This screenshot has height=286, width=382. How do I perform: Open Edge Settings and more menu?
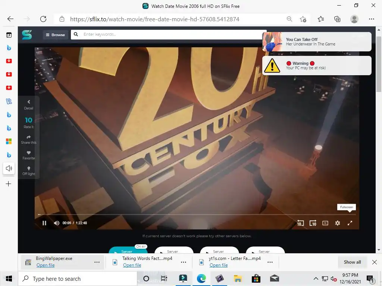(x=371, y=19)
